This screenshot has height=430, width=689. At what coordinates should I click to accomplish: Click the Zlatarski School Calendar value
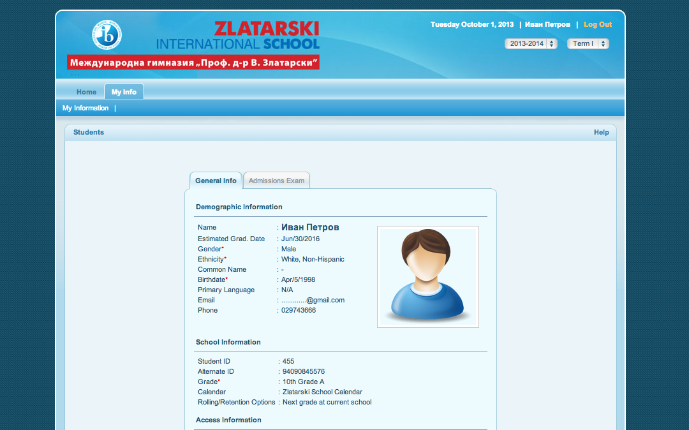pos(322,392)
